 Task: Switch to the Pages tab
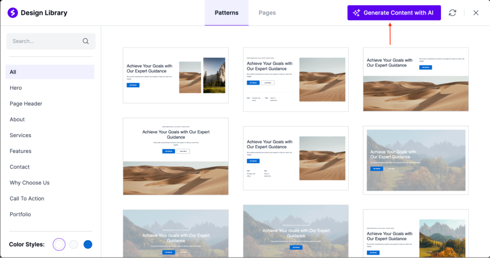coord(267,13)
